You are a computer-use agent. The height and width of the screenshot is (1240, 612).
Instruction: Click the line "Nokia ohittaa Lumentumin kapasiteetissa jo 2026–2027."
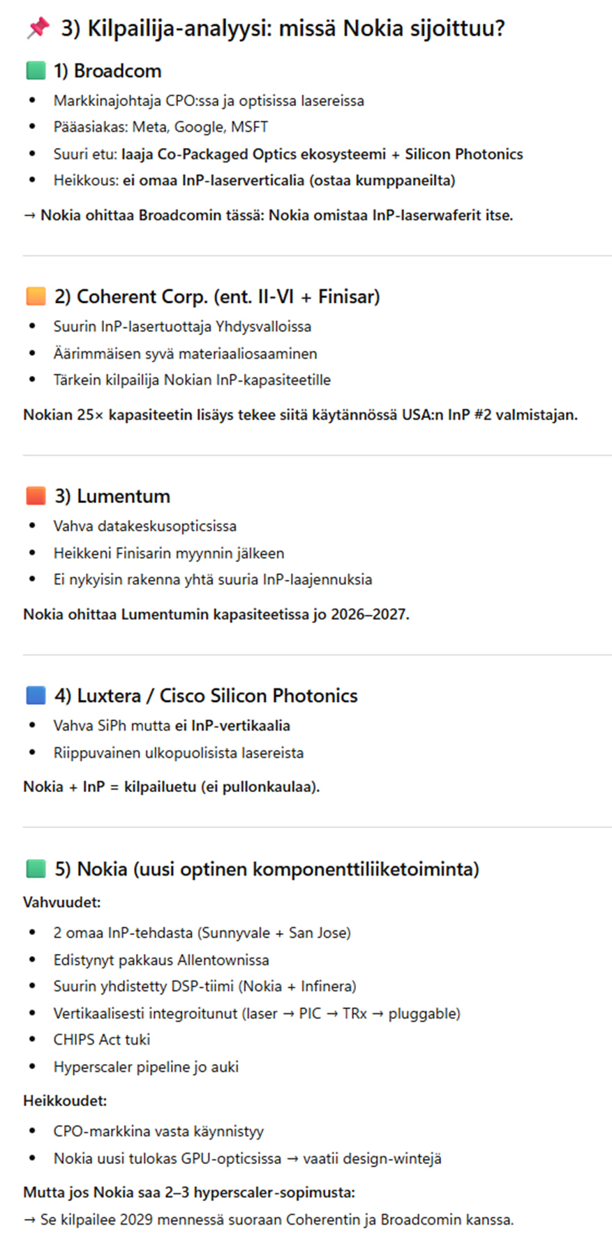(216, 614)
